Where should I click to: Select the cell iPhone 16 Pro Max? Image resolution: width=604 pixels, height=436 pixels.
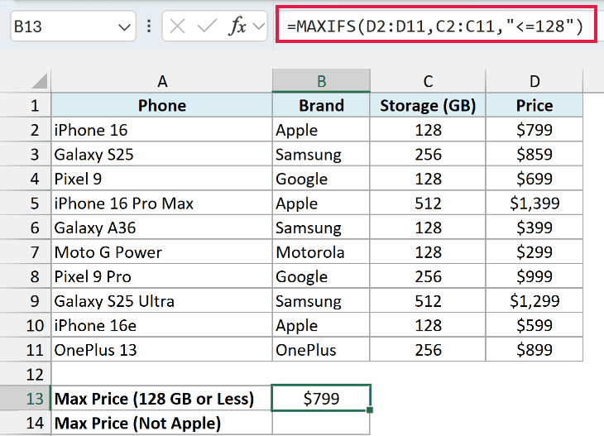point(162,203)
